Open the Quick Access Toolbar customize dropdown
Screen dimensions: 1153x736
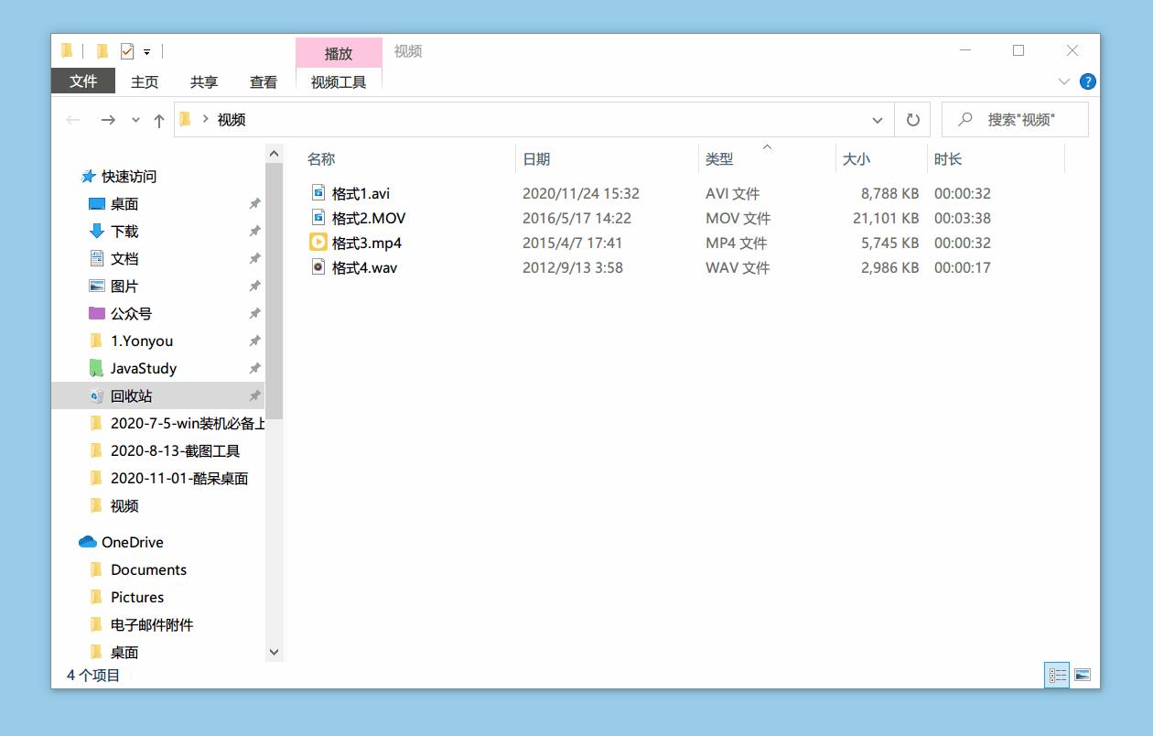(146, 50)
